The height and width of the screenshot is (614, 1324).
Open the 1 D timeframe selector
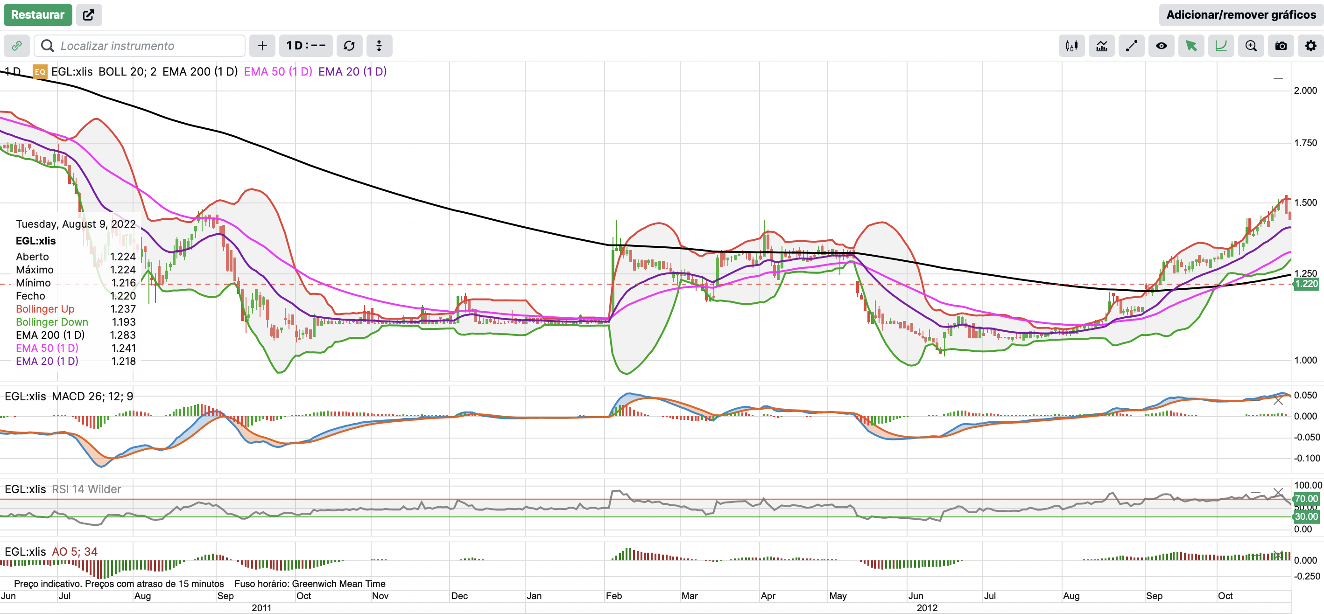click(x=306, y=46)
